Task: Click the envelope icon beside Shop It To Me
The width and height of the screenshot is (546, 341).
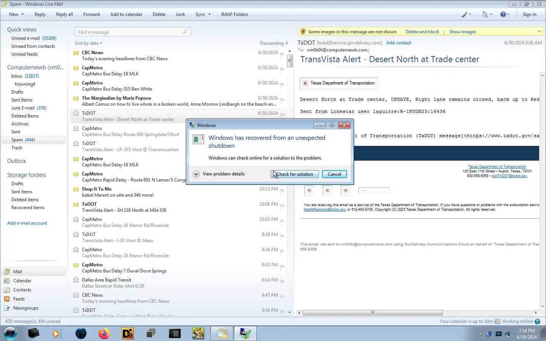Action: (76, 189)
